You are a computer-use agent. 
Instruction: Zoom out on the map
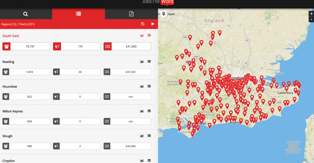312,19
